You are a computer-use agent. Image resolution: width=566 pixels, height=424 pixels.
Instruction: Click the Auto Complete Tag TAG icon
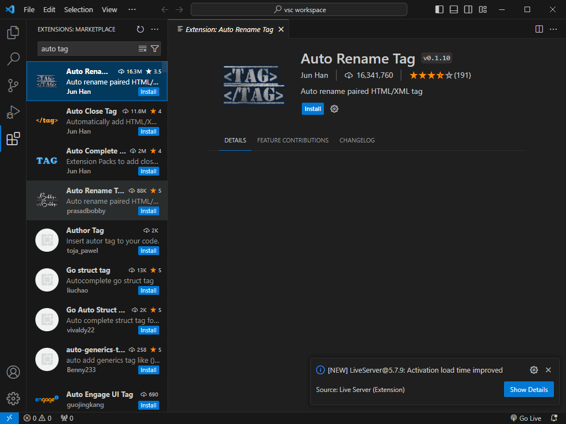click(x=47, y=161)
